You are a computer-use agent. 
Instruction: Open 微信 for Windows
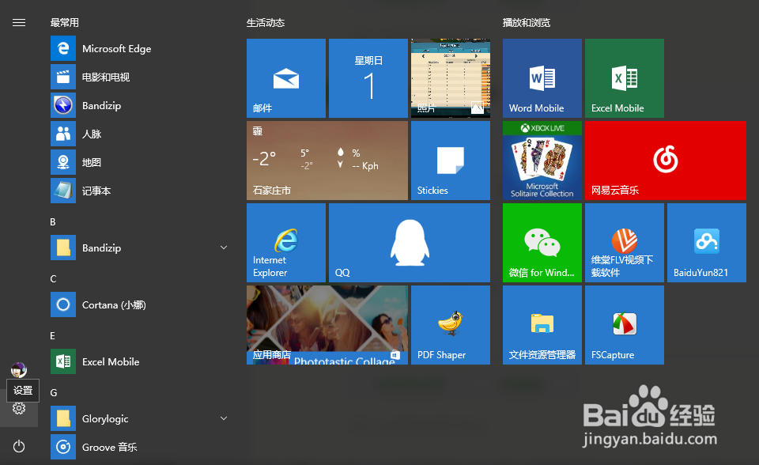coord(542,242)
